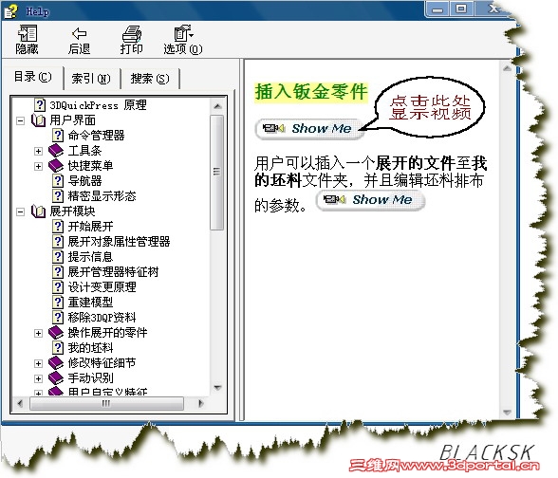The height and width of the screenshot is (478, 558).
Task: Select the 3DQuickPress 原理 entry
Action: [x=99, y=105]
